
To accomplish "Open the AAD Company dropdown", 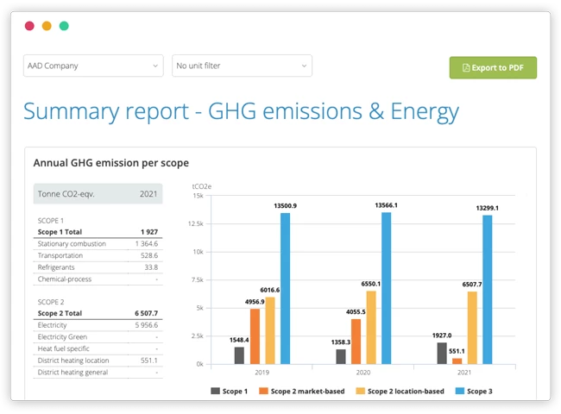I will [93, 66].
